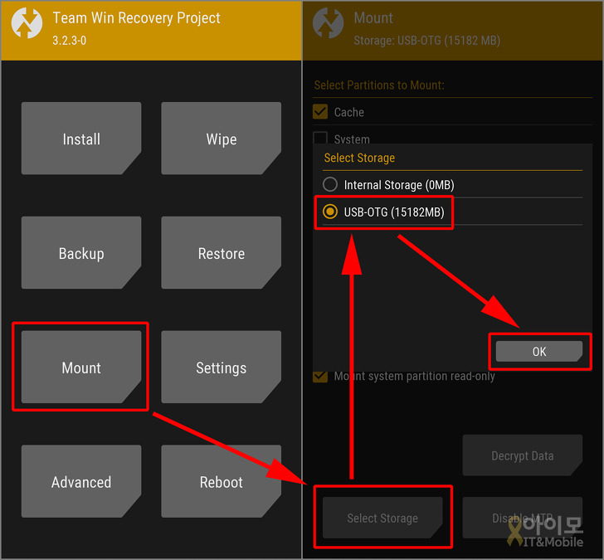Toggle the Cache partition checkbox
This screenshot has height=560, width=604.
click(320, 112)
